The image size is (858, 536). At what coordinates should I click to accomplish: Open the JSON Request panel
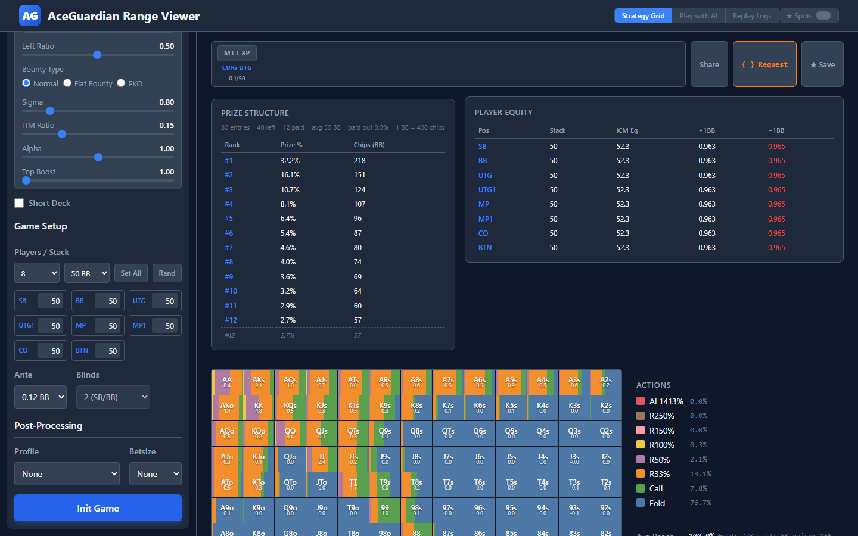[x=764, y=64]
